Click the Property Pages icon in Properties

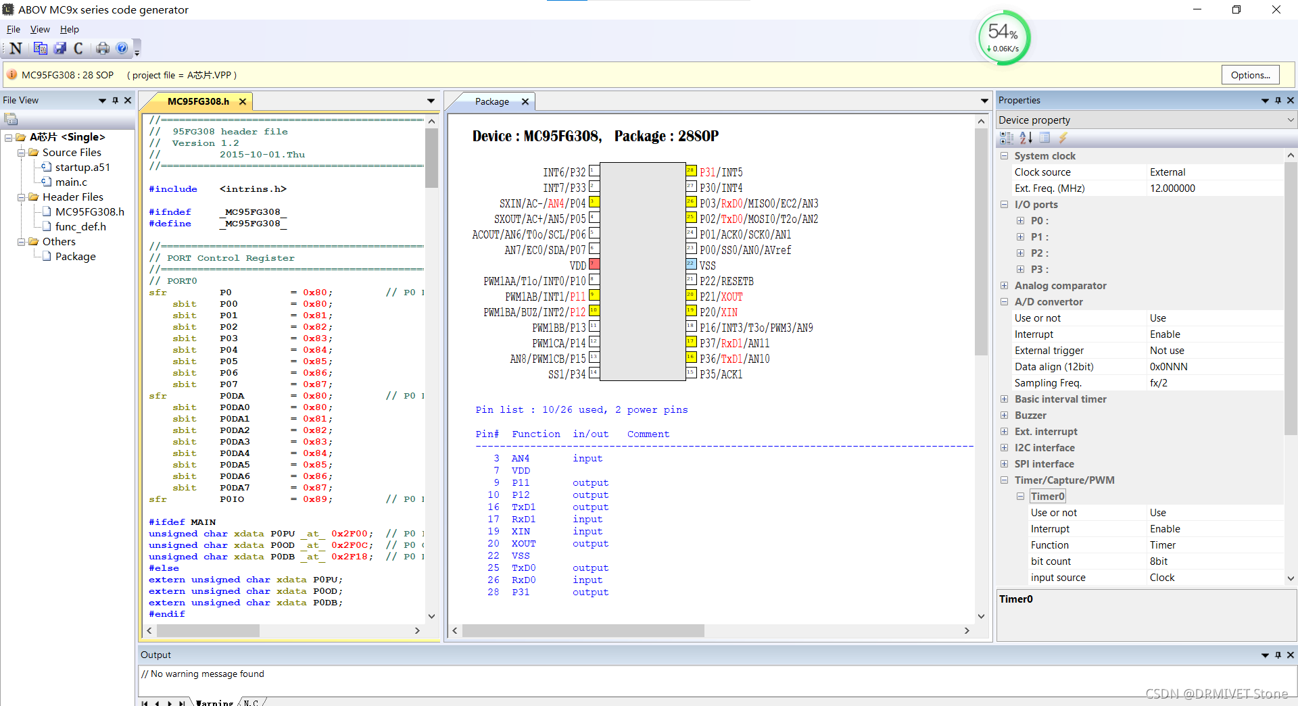click(x=1044, y=138)
